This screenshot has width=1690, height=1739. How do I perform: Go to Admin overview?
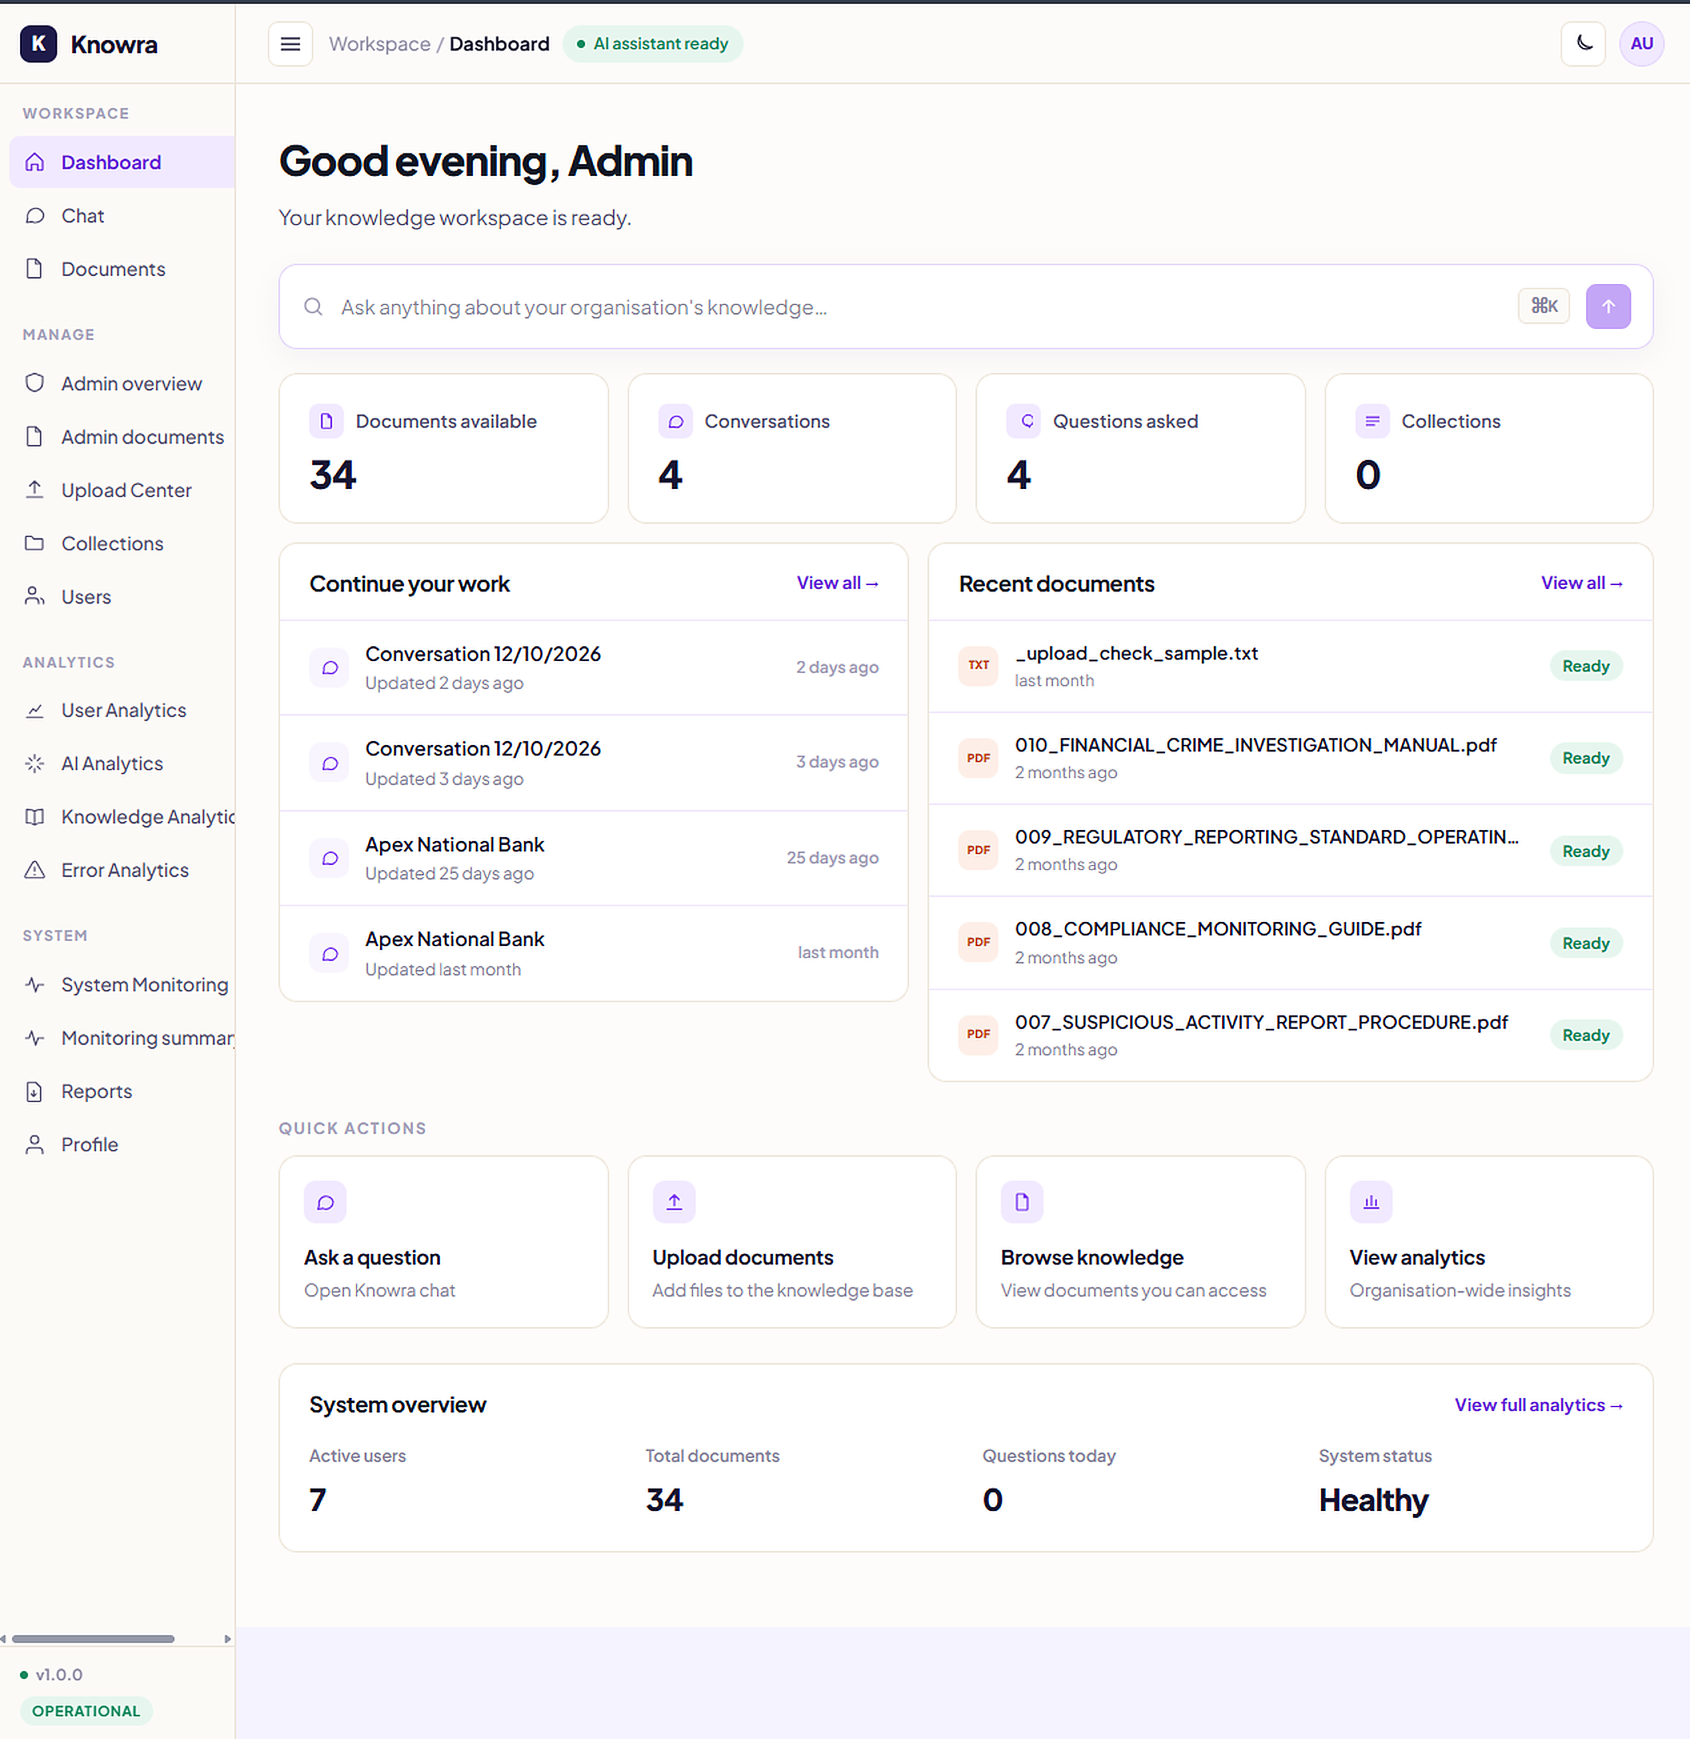(123, 383)
